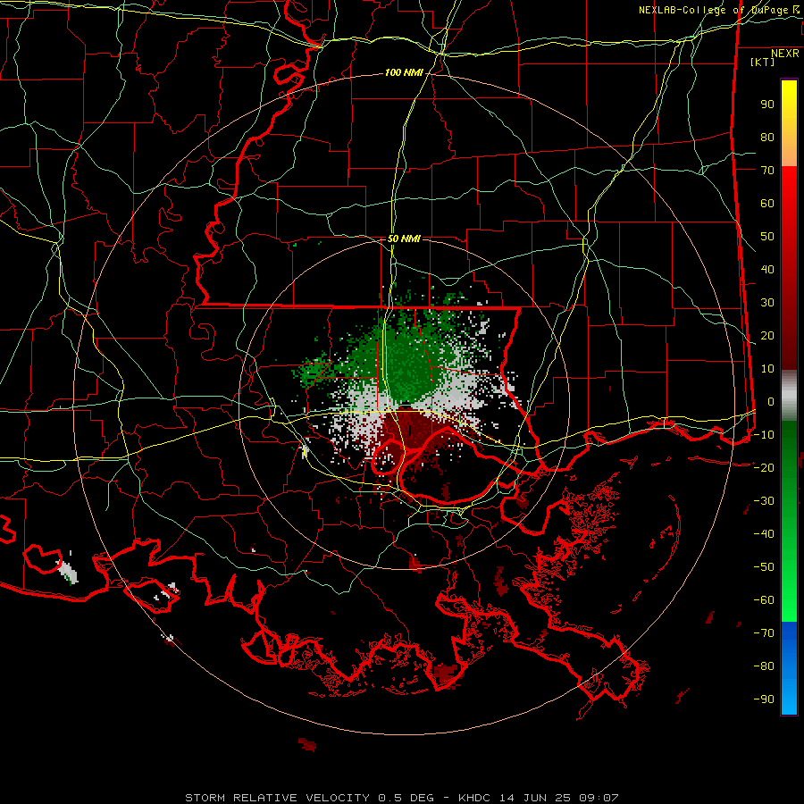Click the "NEXLAB-College of DuPage" credit text

(713, 10)
